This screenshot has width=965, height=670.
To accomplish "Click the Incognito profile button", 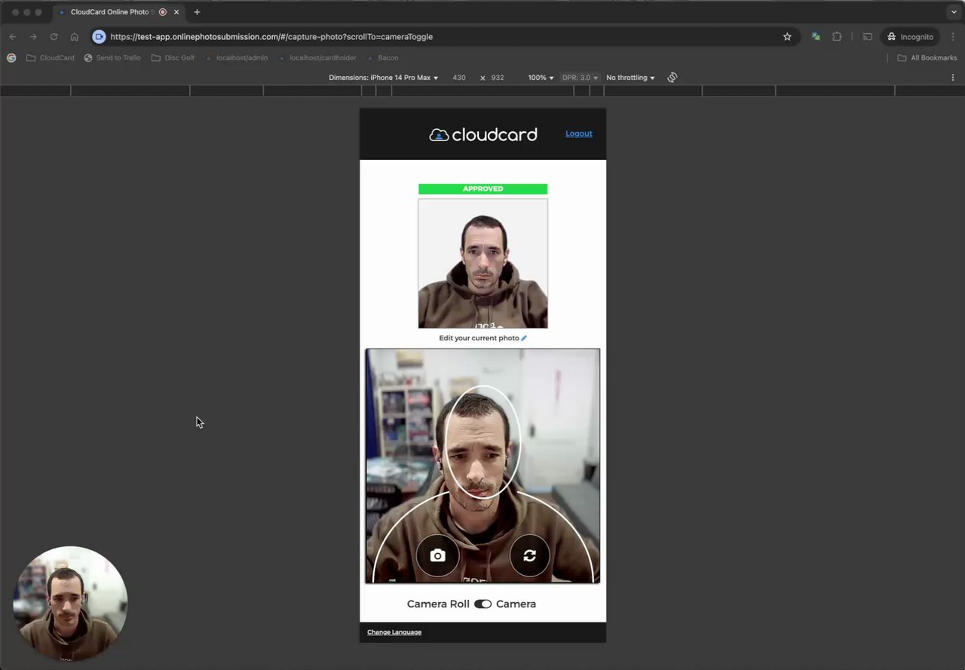I will [x=910, y=36].
